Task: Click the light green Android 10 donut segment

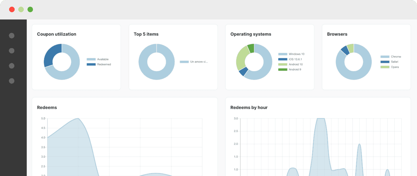Action: [242, 57]
